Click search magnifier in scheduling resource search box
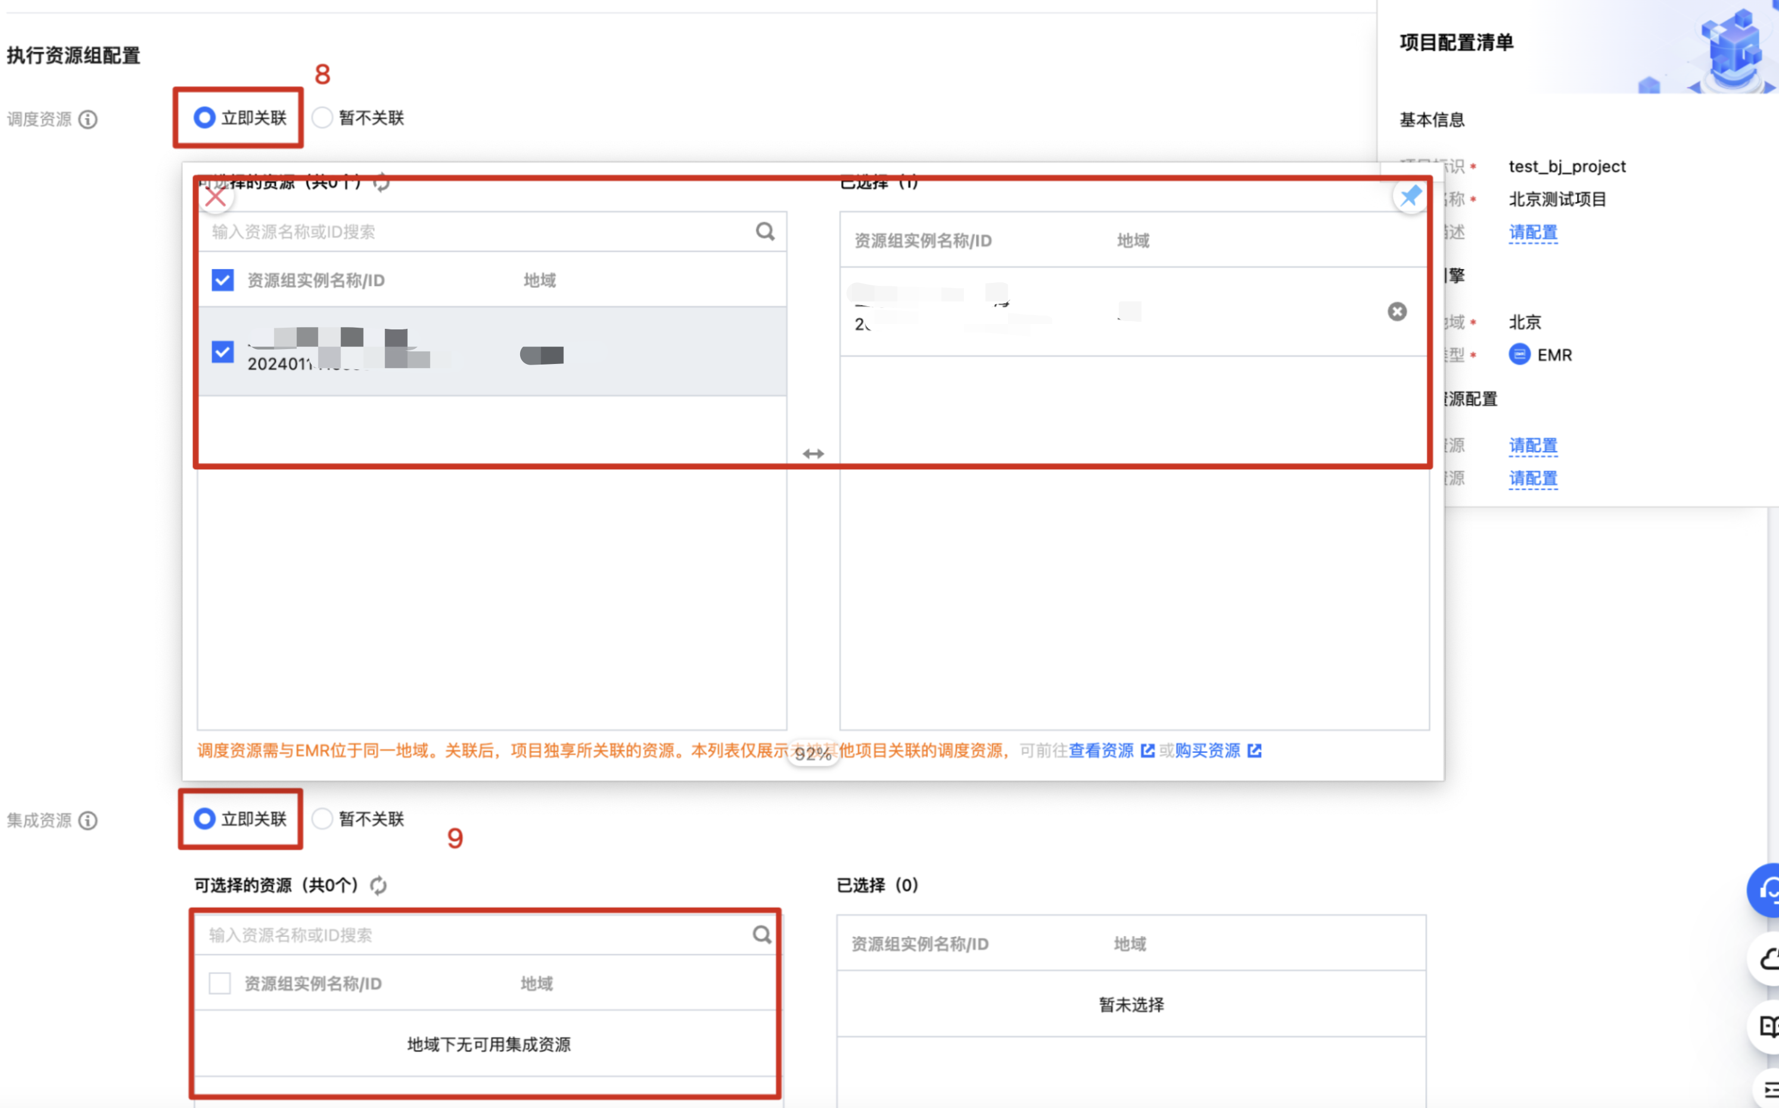The width and height of the screenshot is (1779, 1108). pyautogui.click(x=765, y=232)
